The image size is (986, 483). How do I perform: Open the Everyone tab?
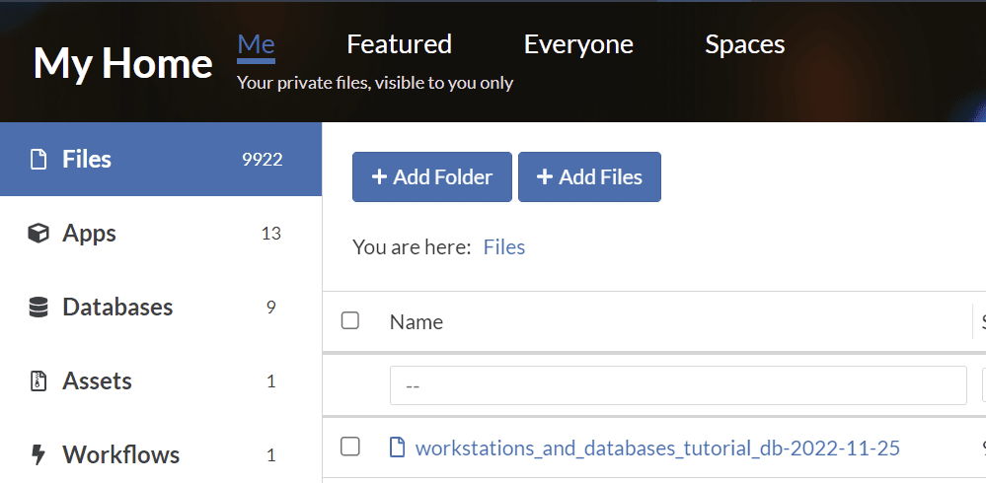coord(578,44)
